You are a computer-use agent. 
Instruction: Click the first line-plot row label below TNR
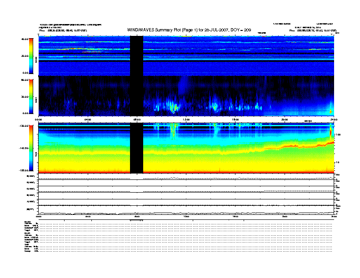pyautogui.click(x=31, y=176)
